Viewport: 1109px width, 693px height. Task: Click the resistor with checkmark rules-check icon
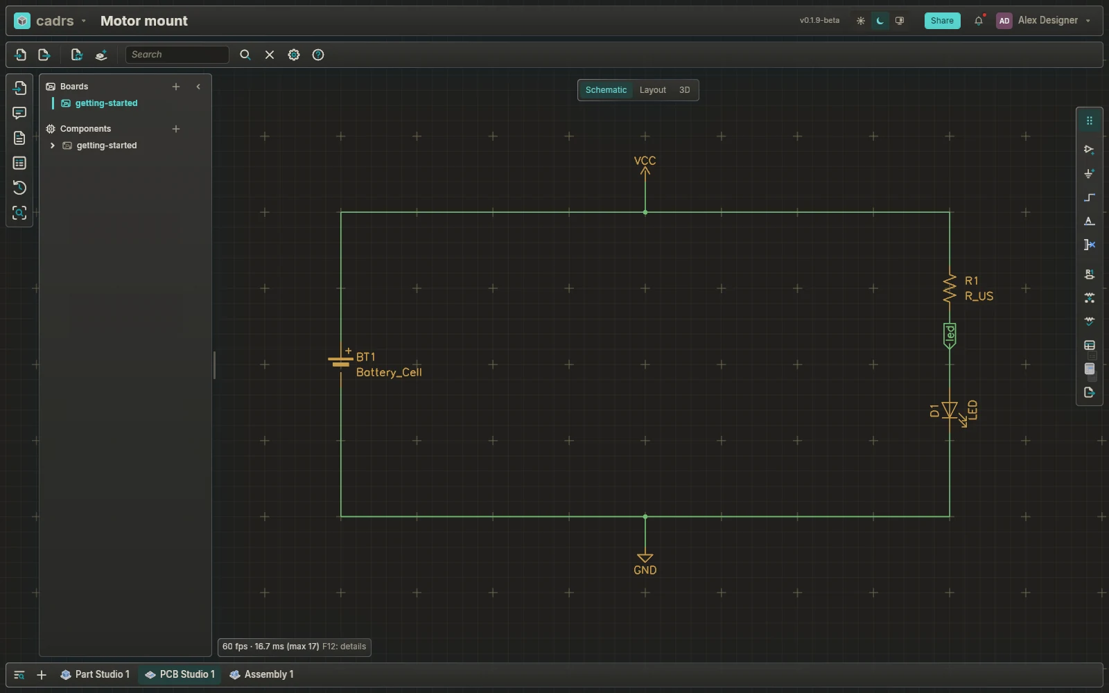pyautogui.click(x=1089, y=321)
